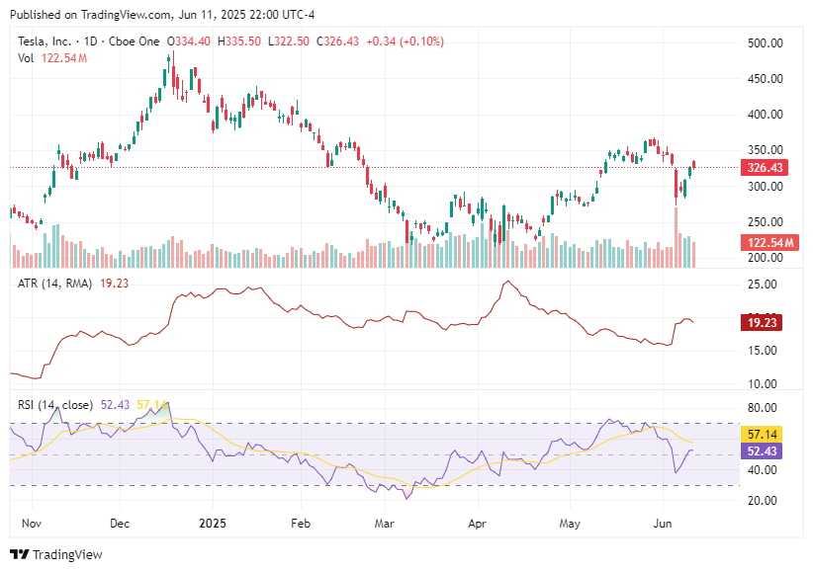Click the purple 52.43 RSI axis tag

point(762,451)
